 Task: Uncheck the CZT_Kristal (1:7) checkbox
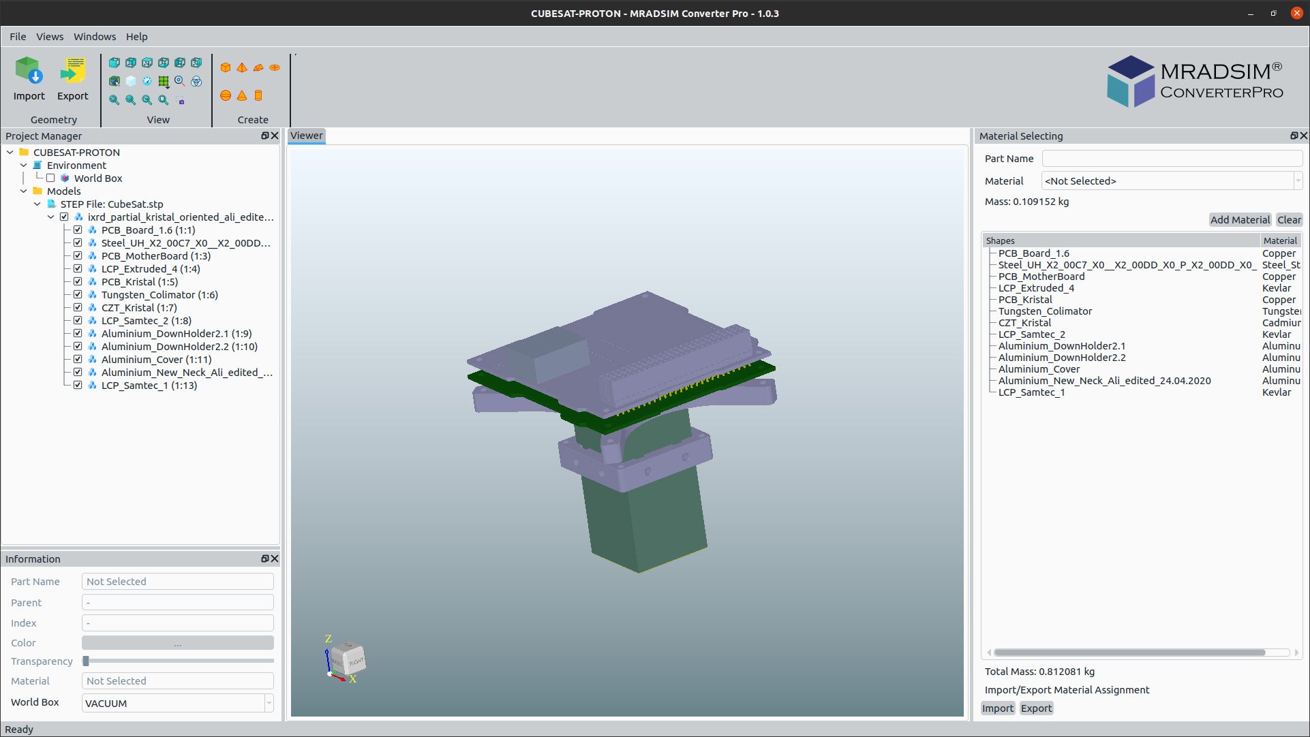[x=78, y=308]
